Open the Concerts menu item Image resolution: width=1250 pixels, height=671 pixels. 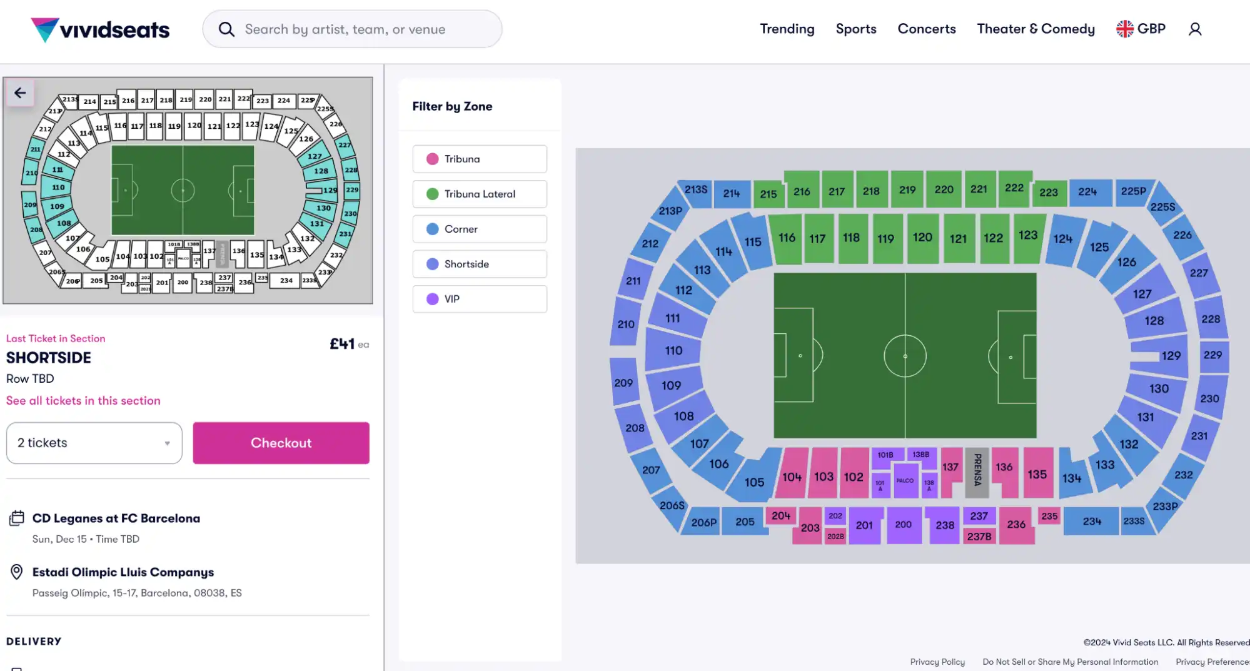pos(926,29)
